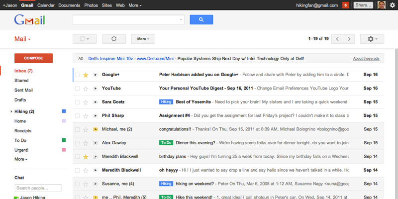Open Documents from the top bar
Viewport: 398px width, 199px height.
(x=69, y=5)
